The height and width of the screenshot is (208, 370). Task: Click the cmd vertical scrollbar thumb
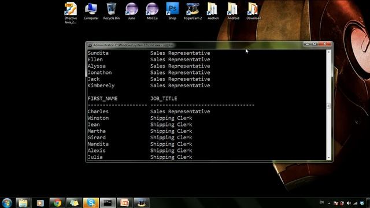tap(328, 106)
